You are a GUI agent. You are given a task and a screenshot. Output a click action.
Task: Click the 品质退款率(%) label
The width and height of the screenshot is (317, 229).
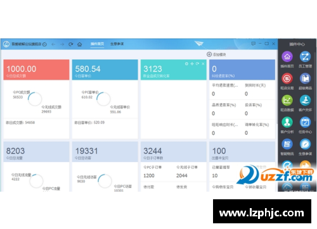[224, 105]
